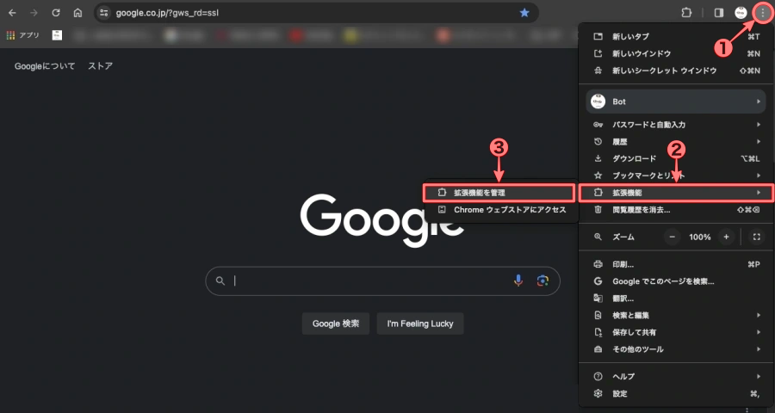
Task: Click the Google 検索 button
Action: 336,324
